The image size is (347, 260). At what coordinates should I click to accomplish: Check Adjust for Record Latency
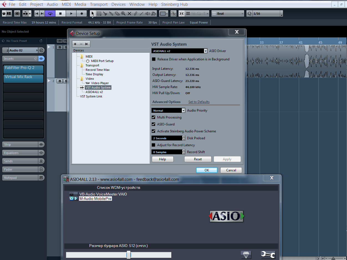point(154,145)
